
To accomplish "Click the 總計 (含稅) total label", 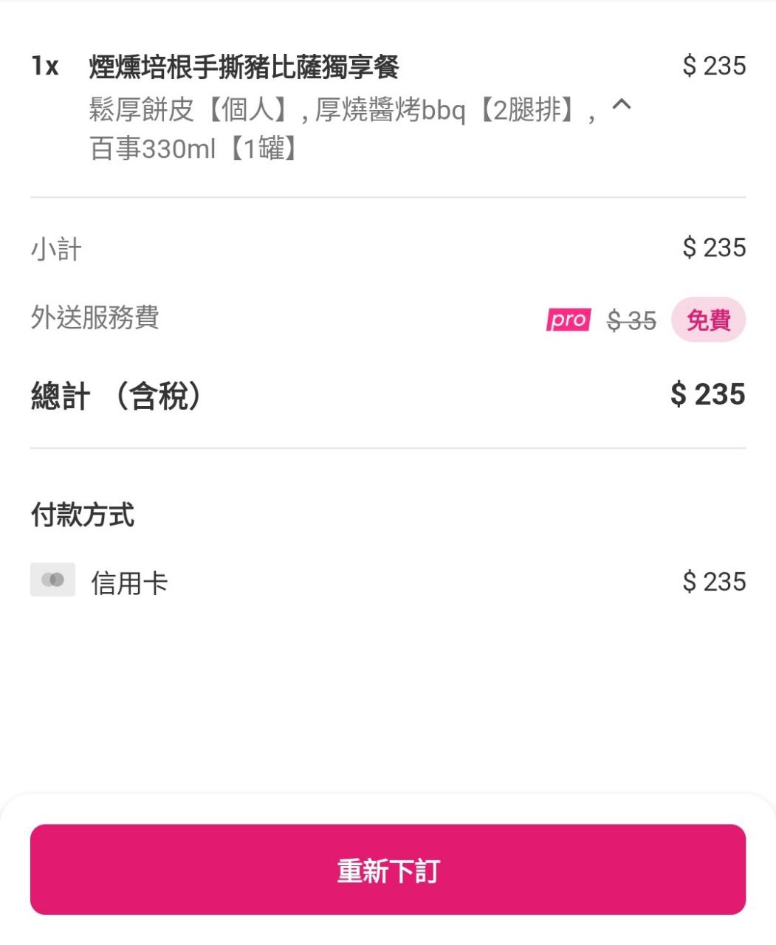I will 117,395.
